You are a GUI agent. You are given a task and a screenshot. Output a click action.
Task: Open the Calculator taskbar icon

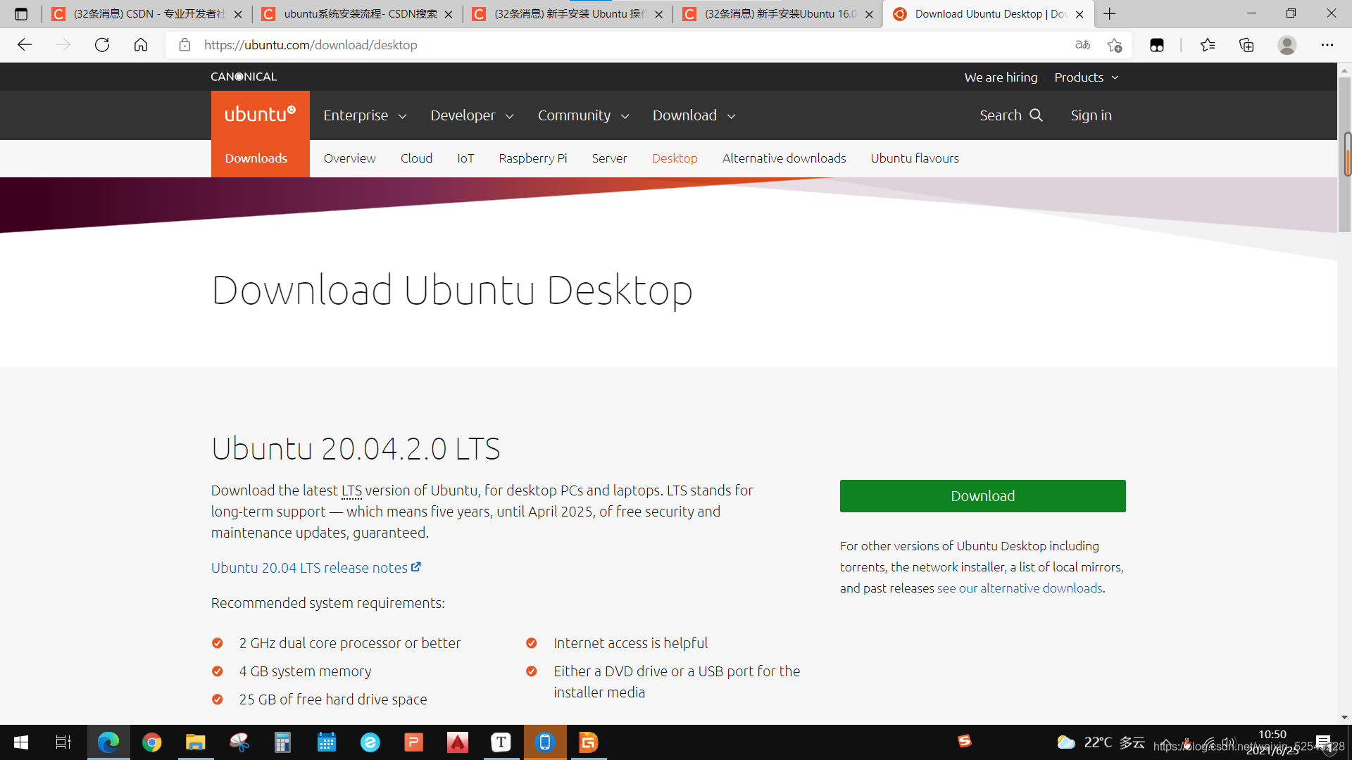pyautogui.click(x=282, y=742)
